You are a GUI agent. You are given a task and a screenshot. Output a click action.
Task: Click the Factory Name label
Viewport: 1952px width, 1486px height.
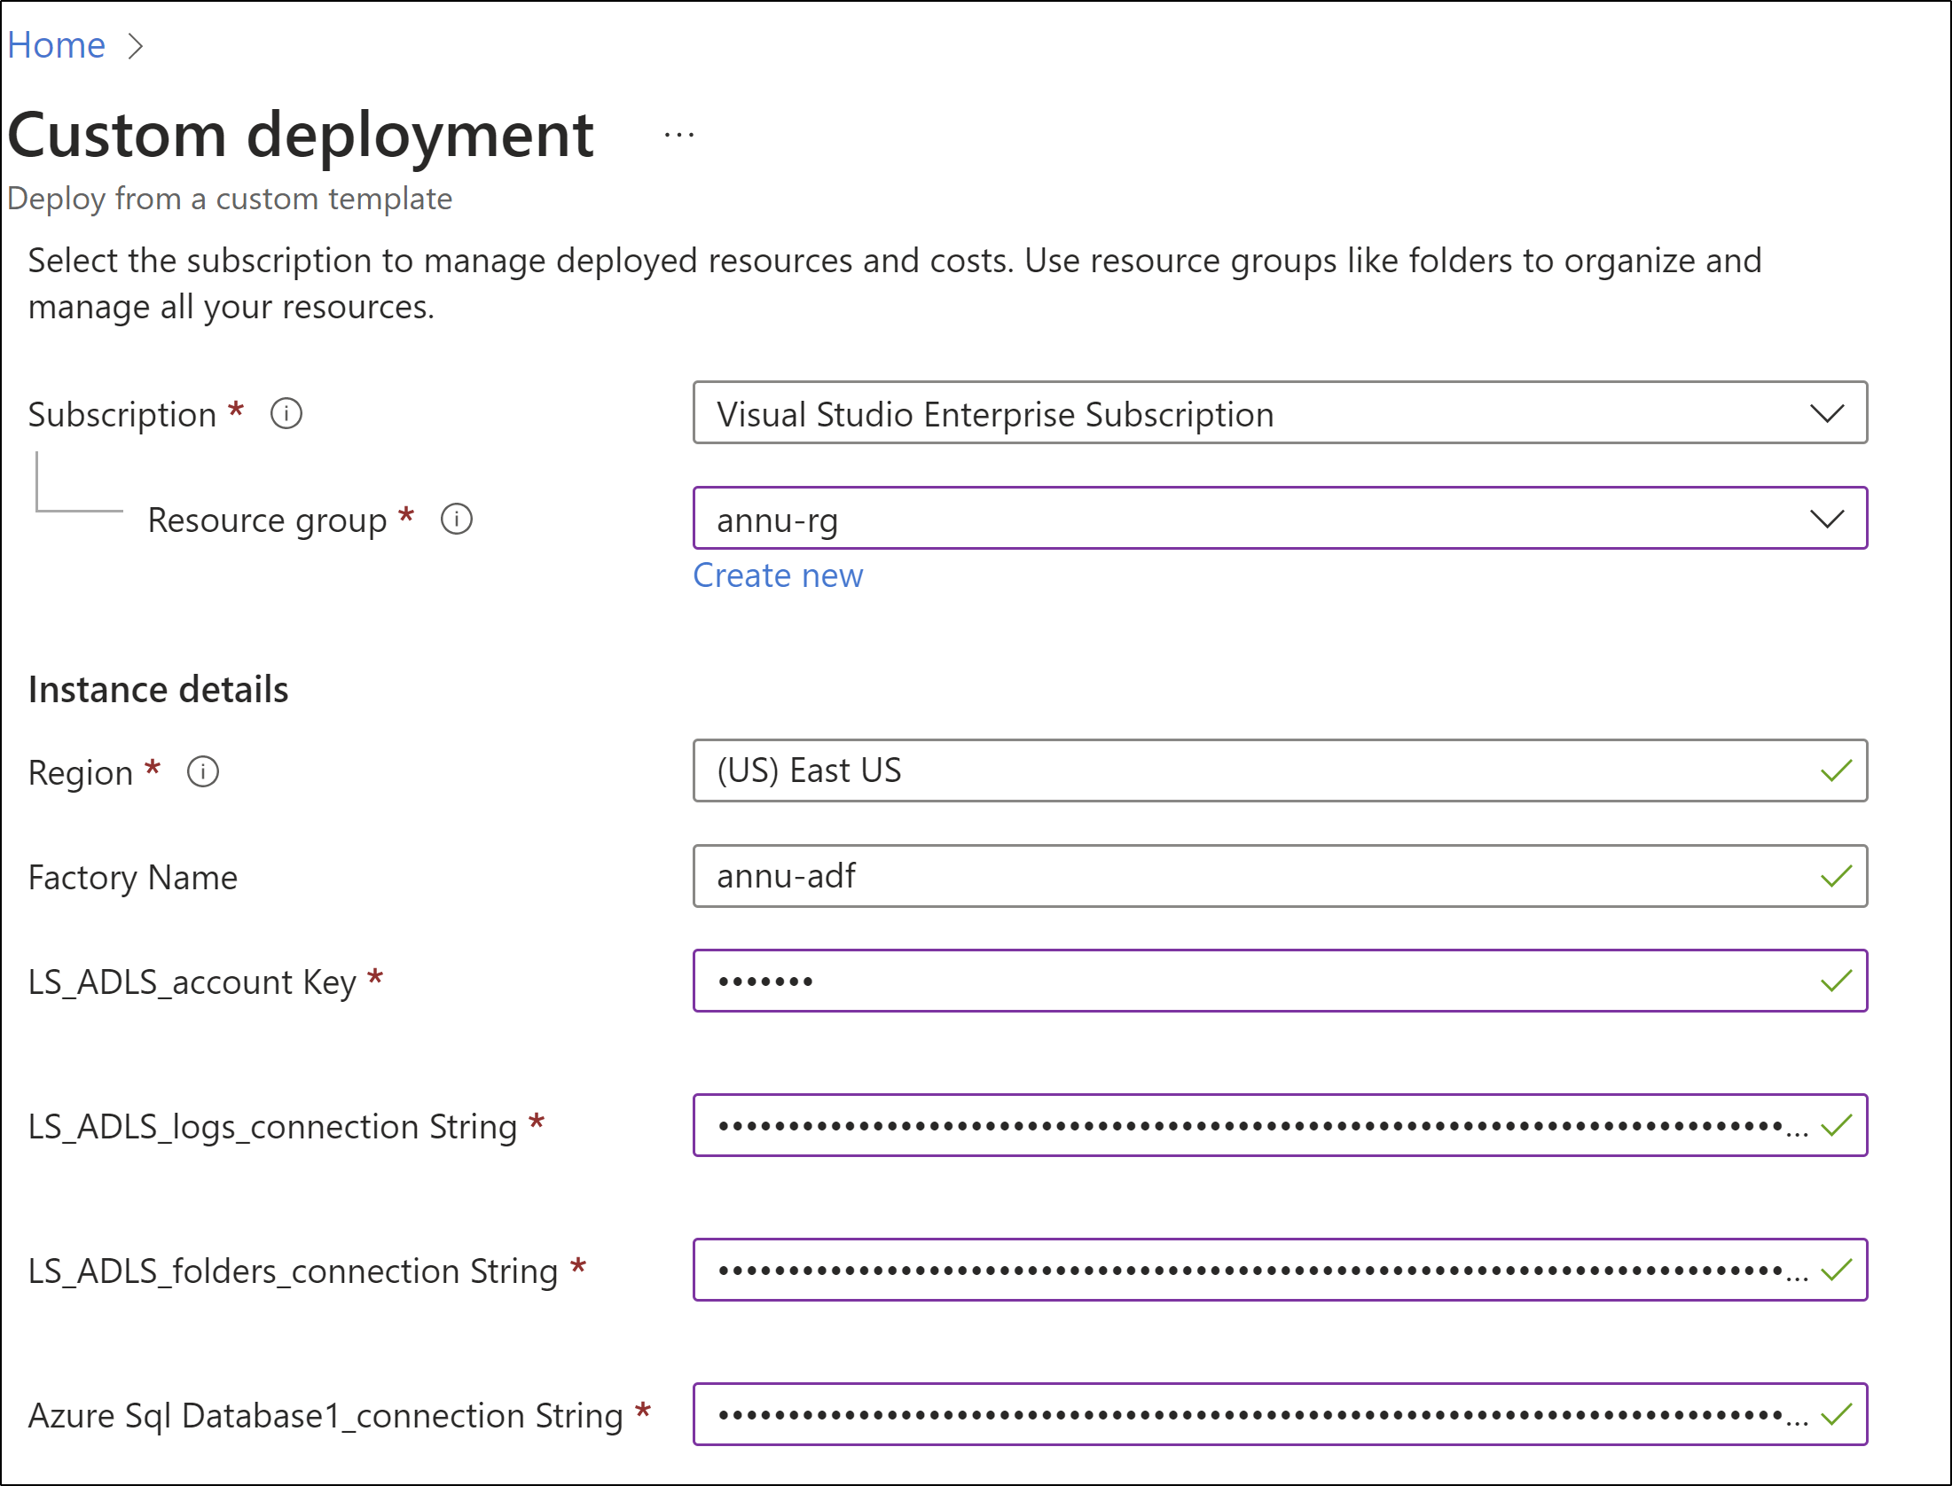[x=133, y=878]
